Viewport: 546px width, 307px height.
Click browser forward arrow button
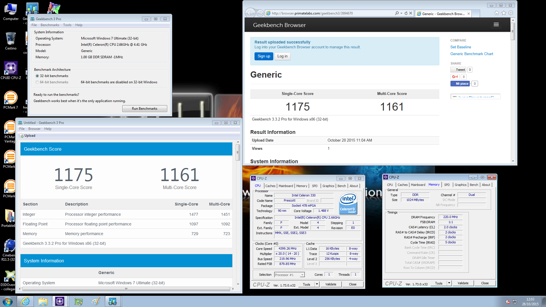(x=260, y=13)
